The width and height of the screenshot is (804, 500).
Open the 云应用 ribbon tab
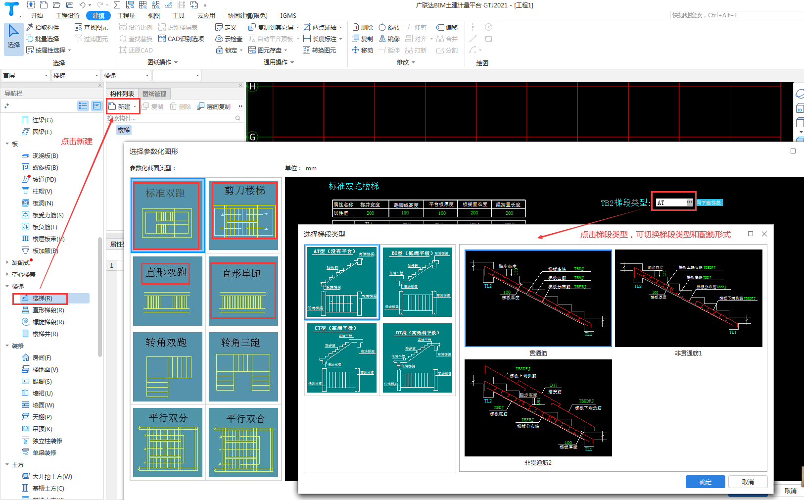[206, 15]
